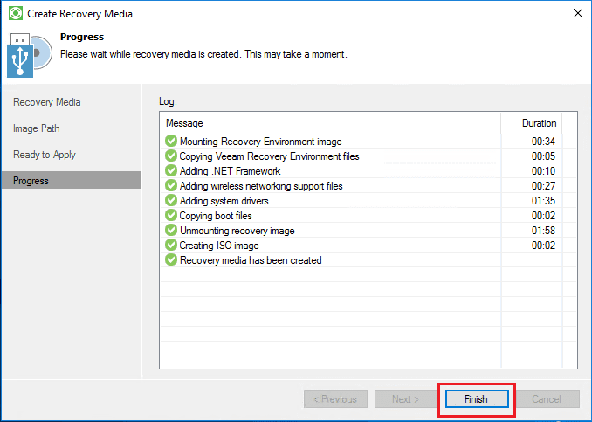The height and width of the screenshot is (422, 592).
Task: Click the 00:10 duration value
Action: point(543,171)
